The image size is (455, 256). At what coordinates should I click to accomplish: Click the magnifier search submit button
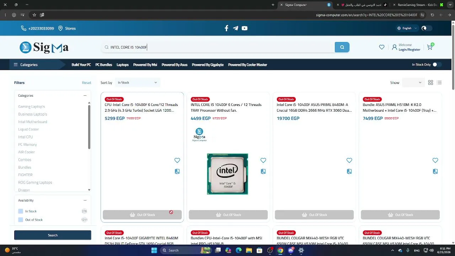point(342,47)
